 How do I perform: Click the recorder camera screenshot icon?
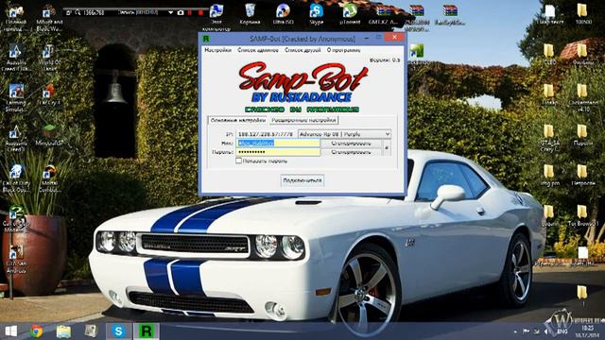click(181, 12)
